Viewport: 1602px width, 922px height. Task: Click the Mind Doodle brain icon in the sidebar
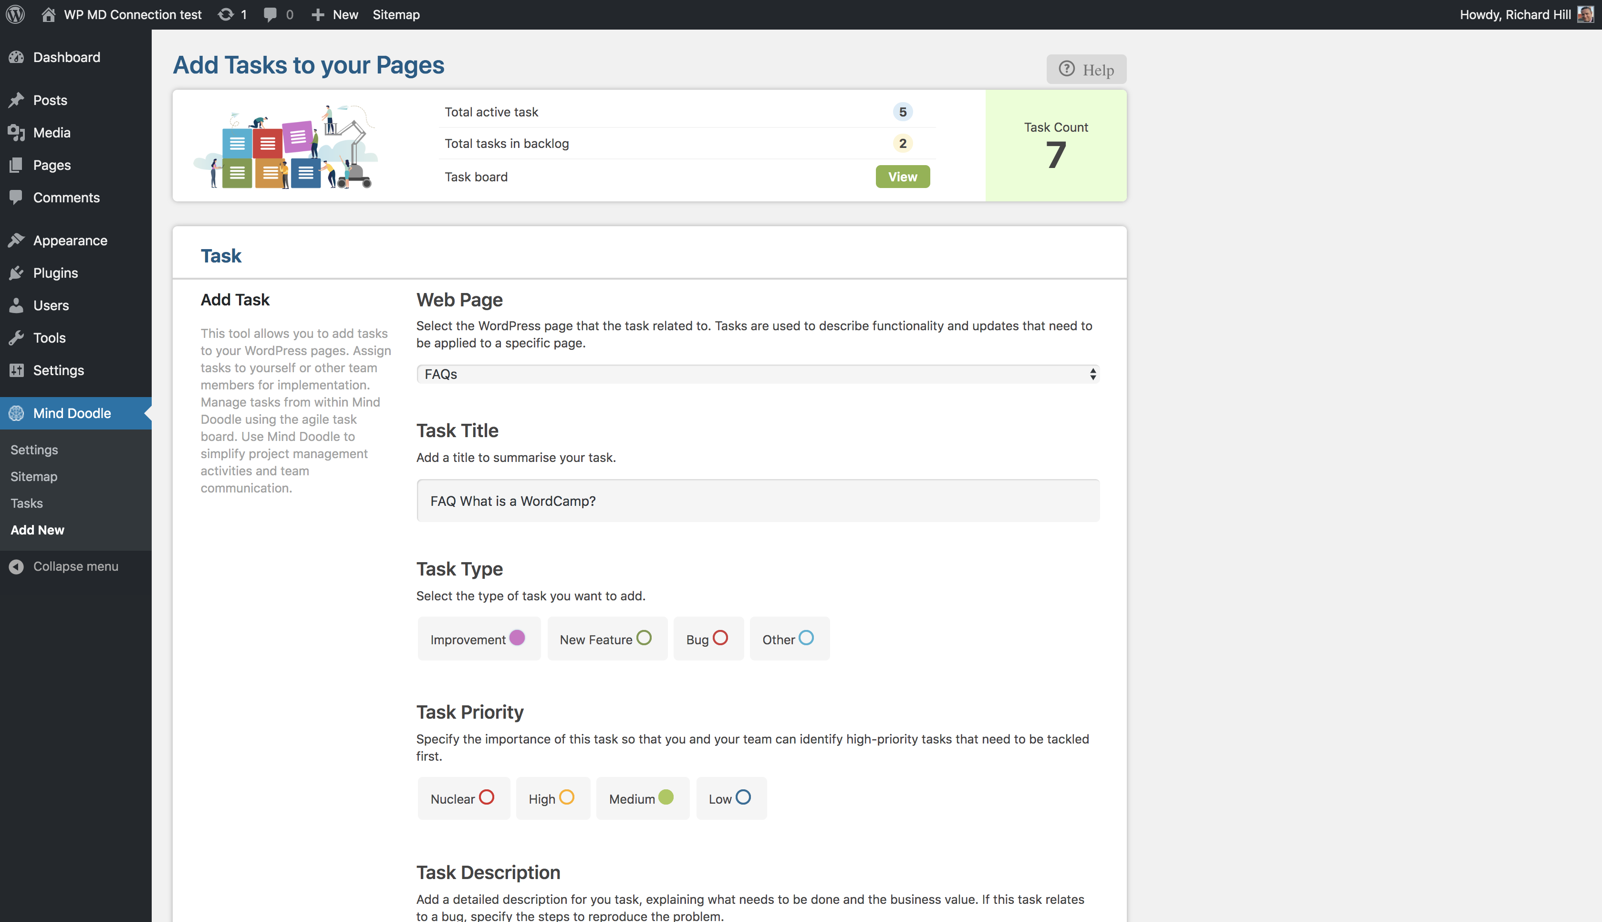(16, 413)
